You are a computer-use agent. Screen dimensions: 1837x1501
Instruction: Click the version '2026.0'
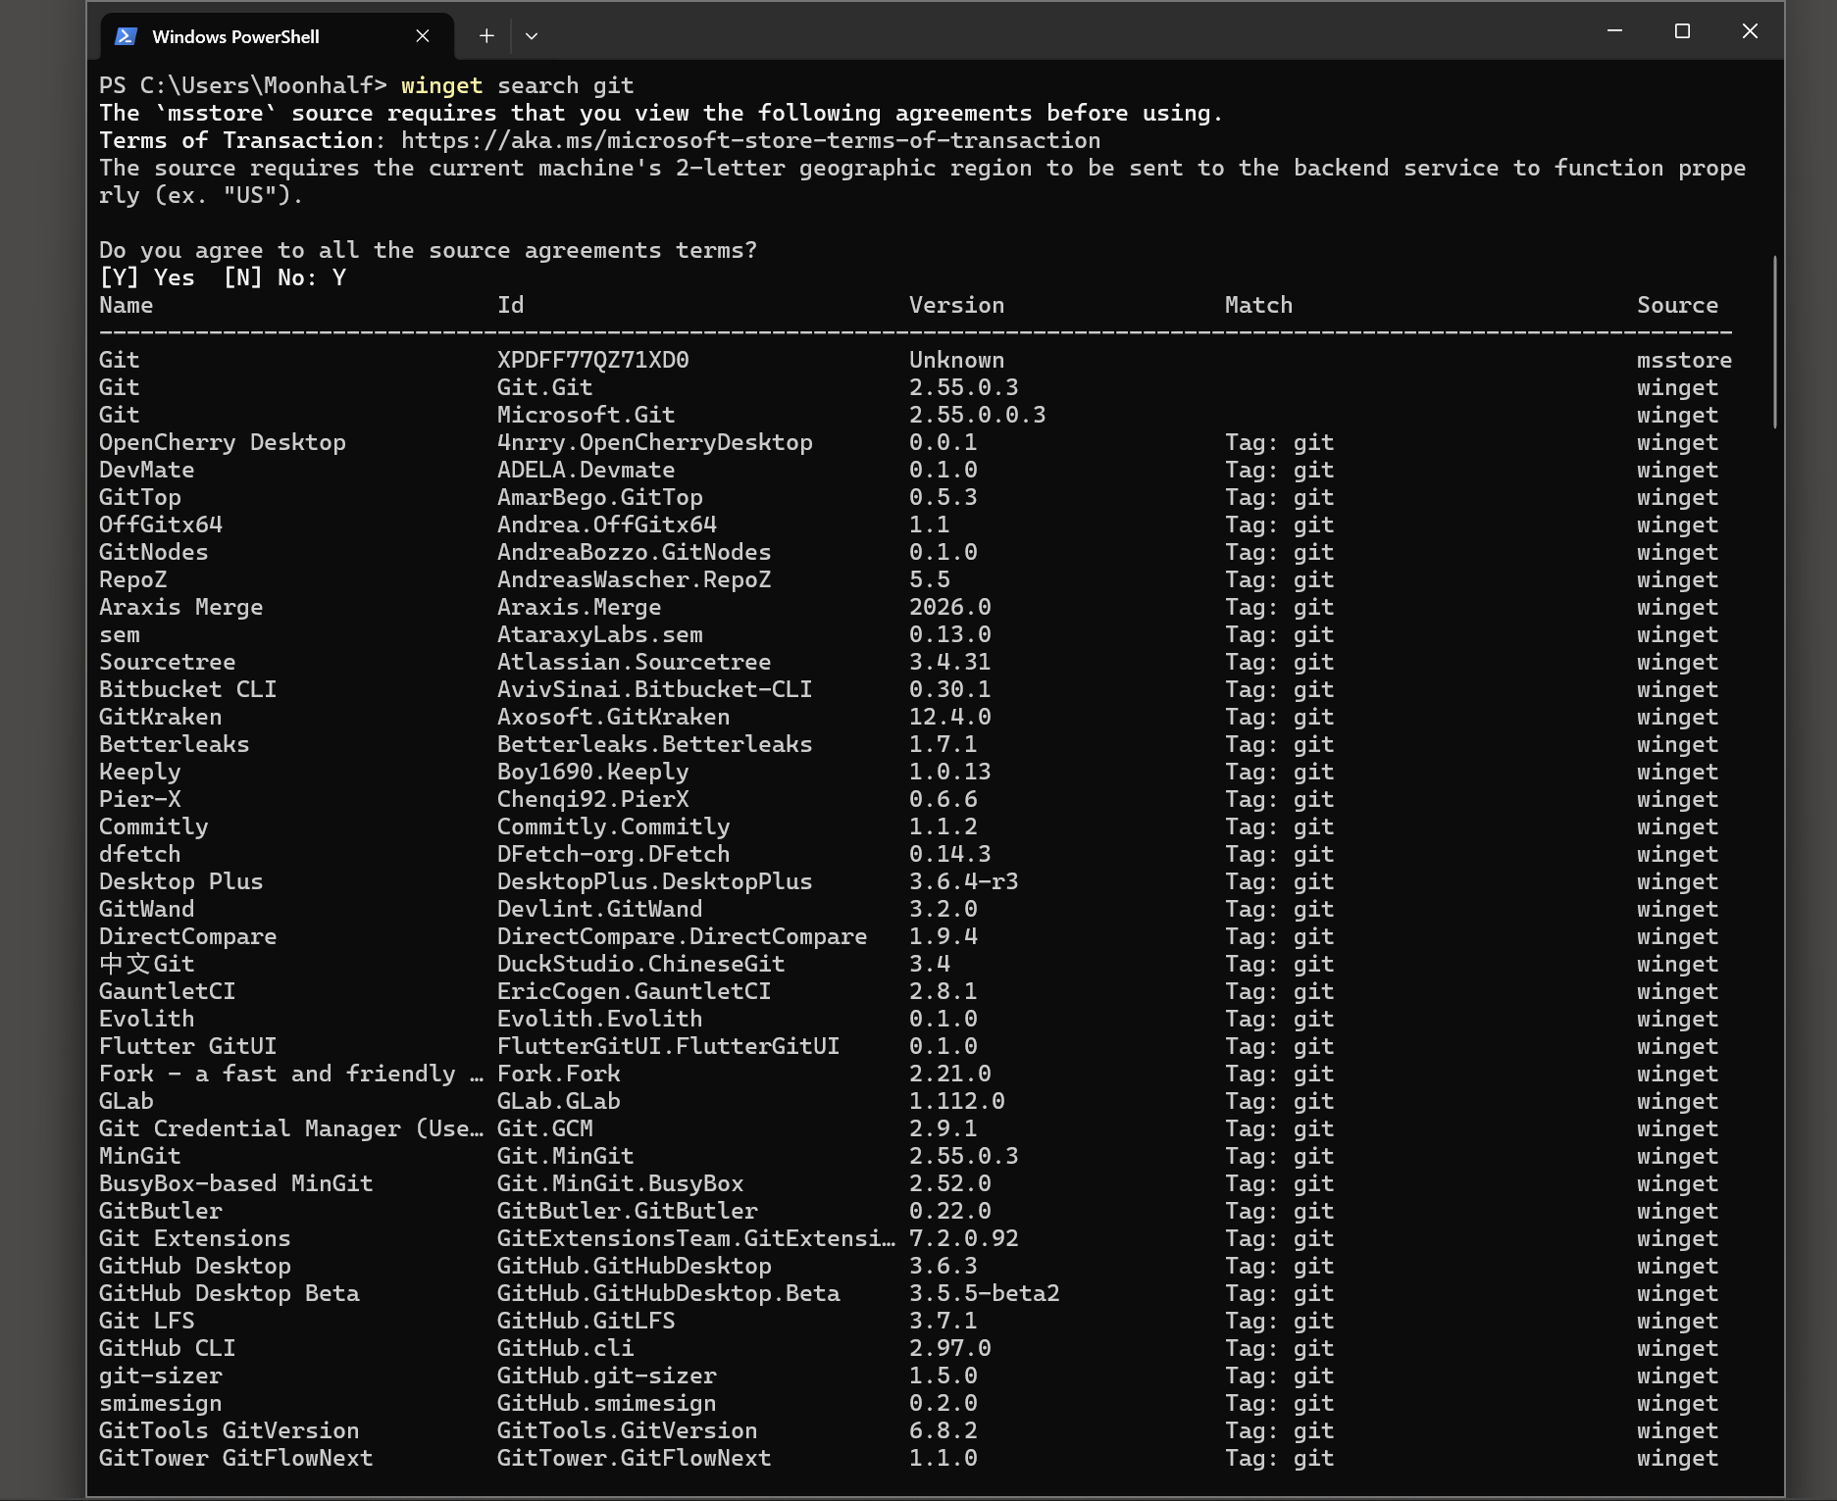[949, 607]
